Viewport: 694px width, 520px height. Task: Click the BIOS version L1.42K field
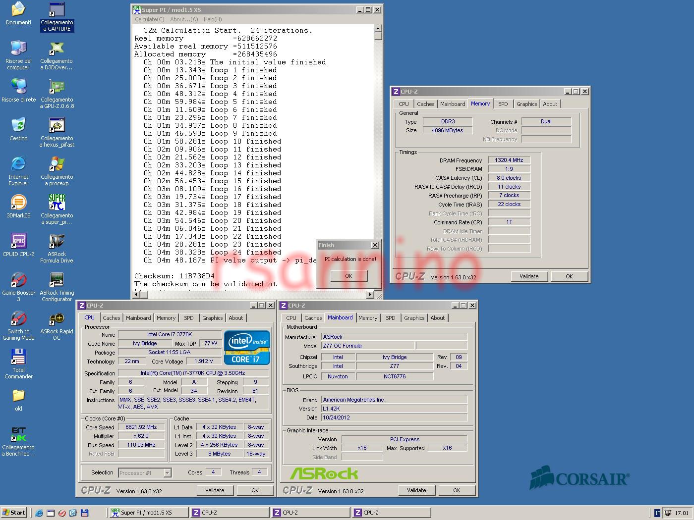coord(394,409)
